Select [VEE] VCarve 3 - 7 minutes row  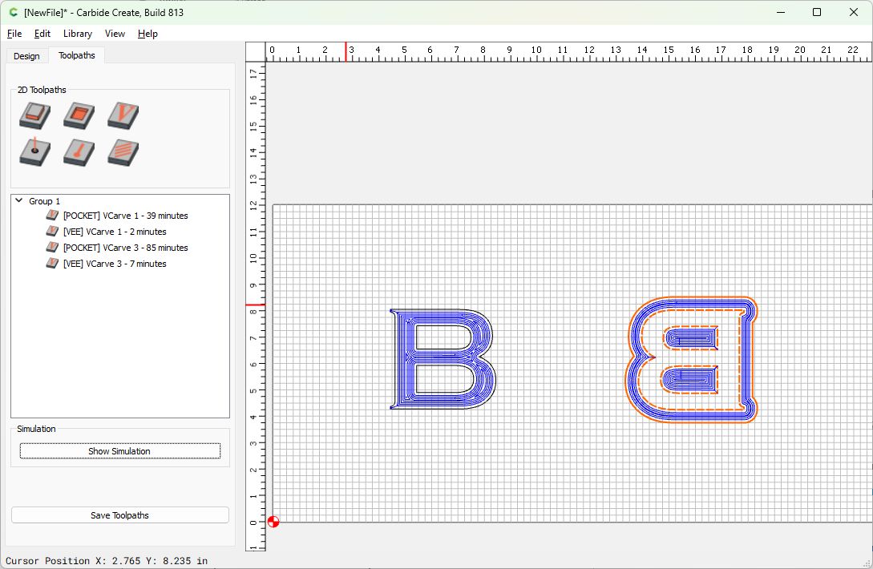[115, 264]
